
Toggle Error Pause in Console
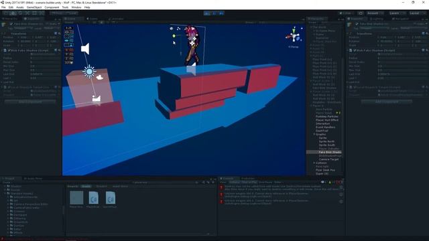click(265, 182)
